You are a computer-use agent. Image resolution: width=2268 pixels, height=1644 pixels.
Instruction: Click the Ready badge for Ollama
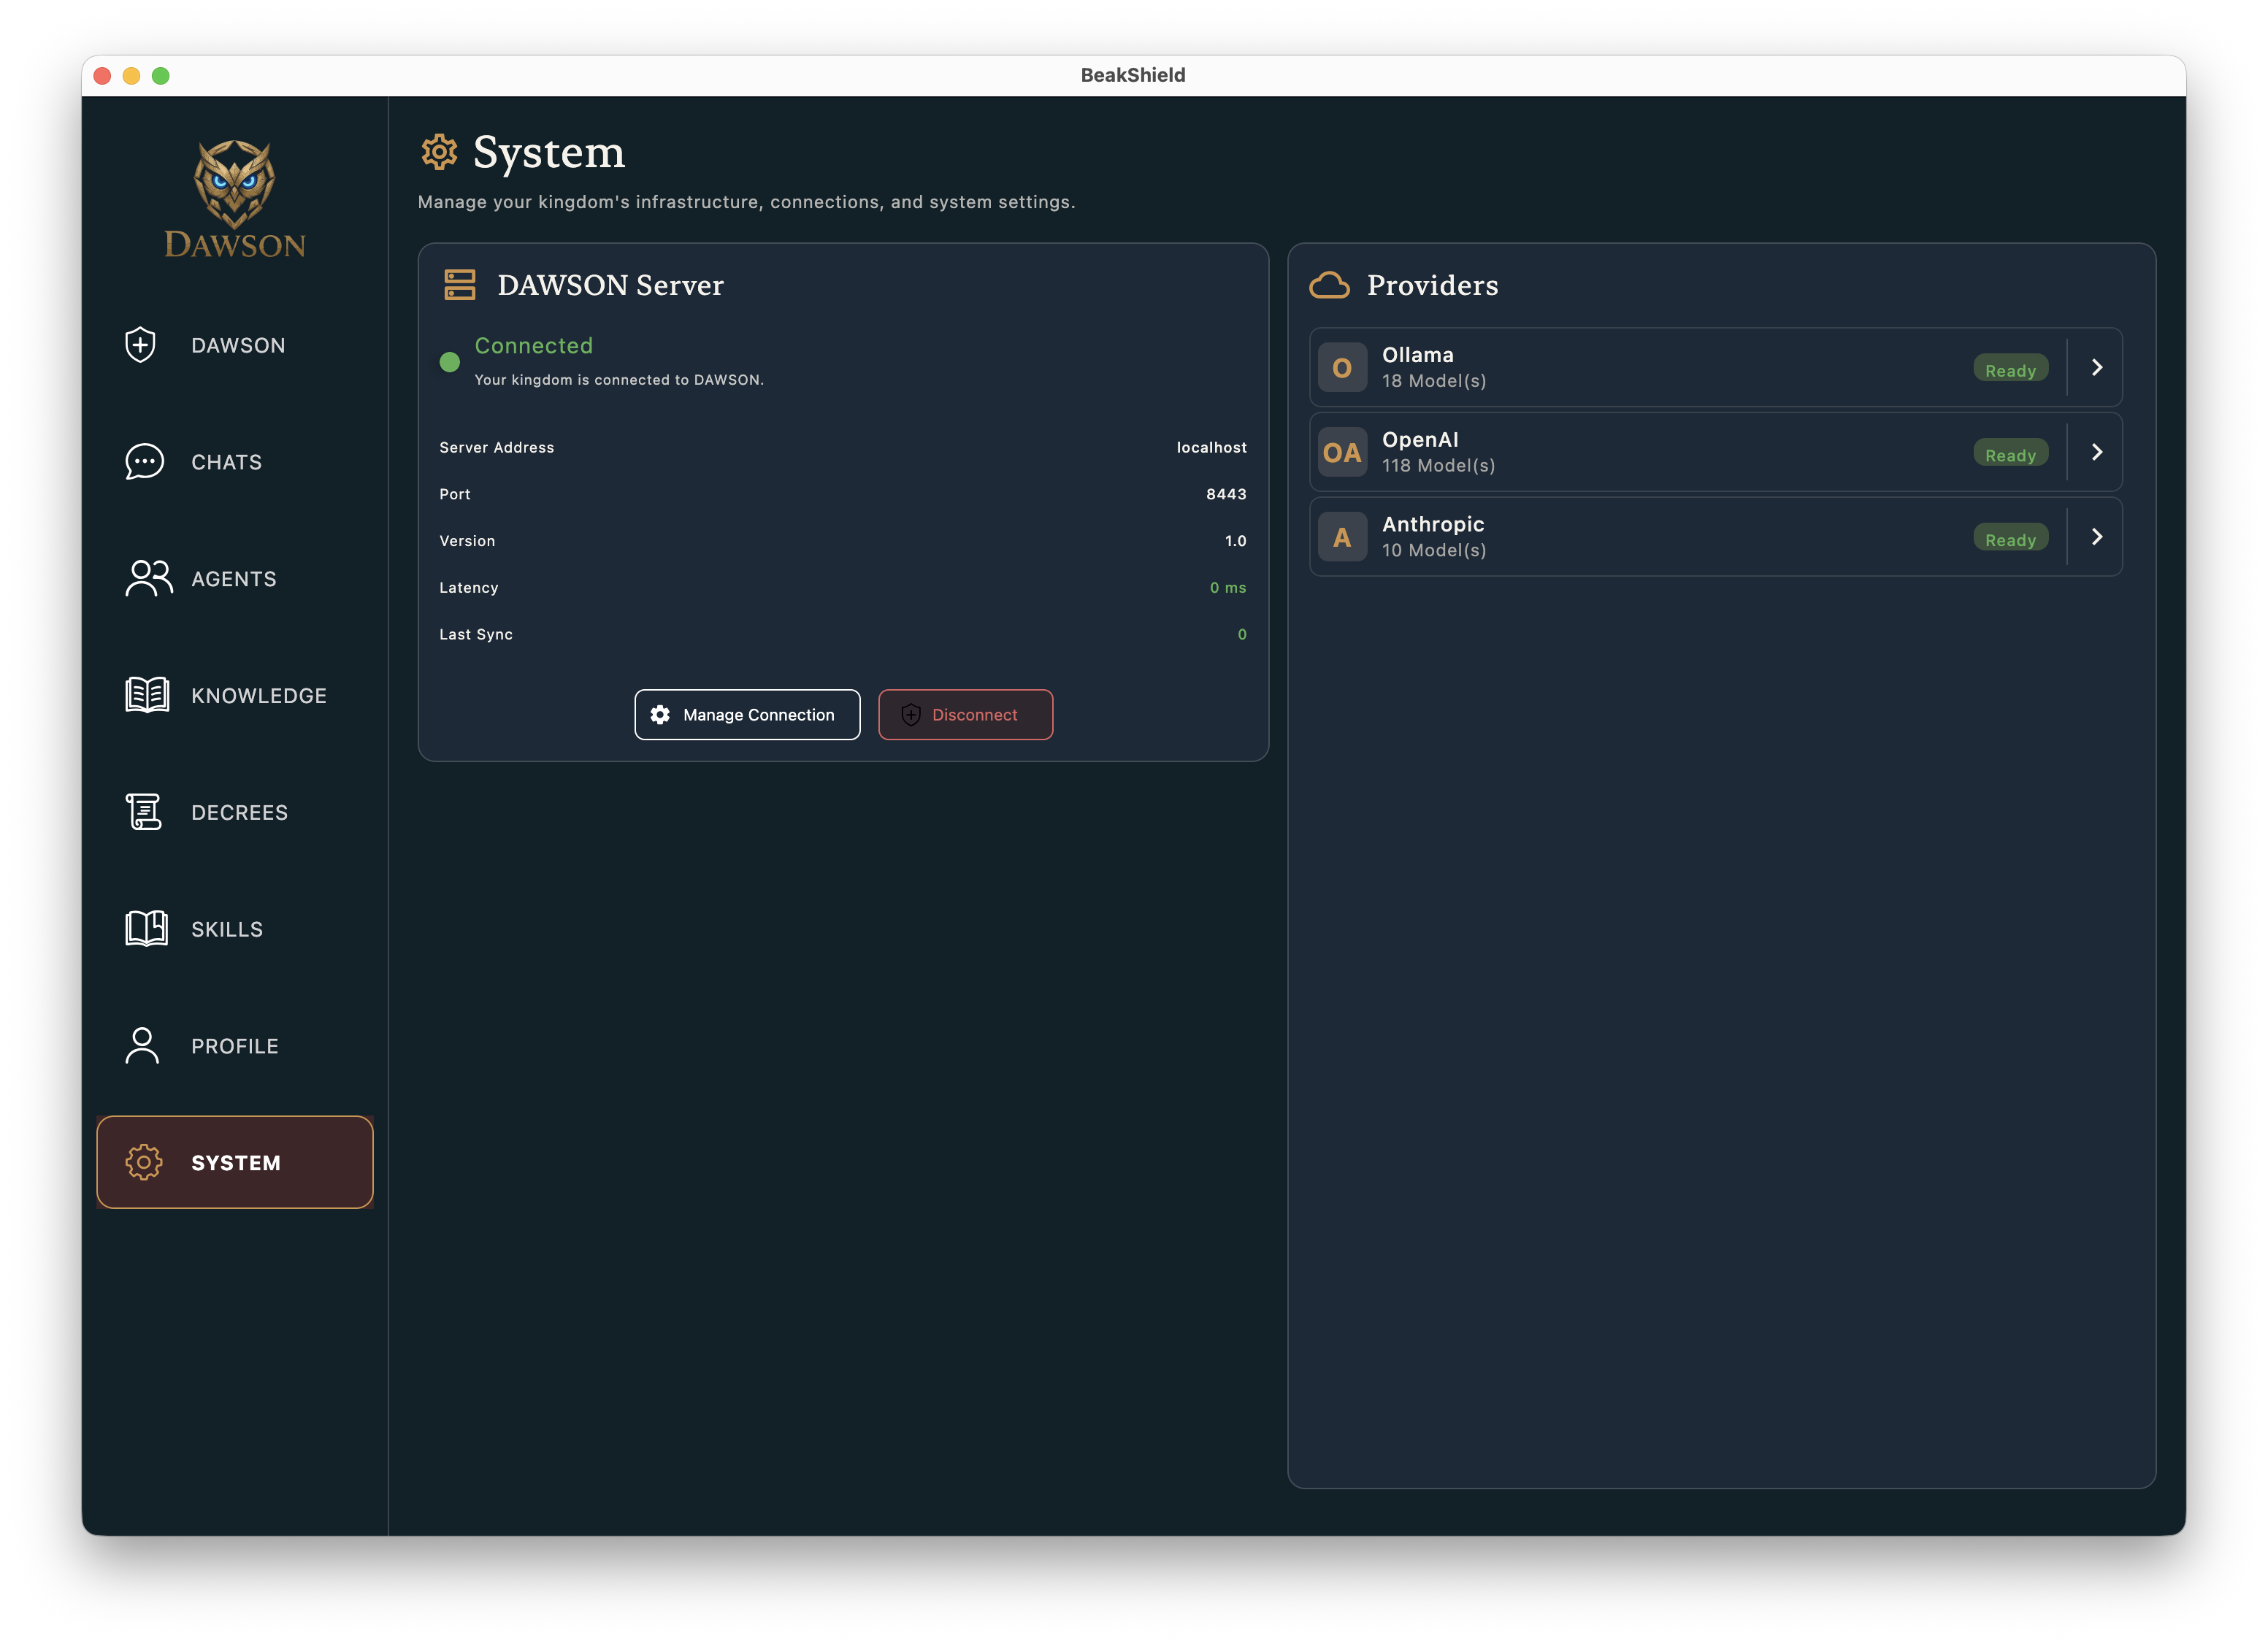pos(2010,370)
